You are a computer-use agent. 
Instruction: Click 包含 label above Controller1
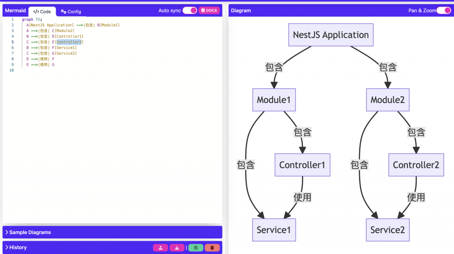tap(302, 132)
